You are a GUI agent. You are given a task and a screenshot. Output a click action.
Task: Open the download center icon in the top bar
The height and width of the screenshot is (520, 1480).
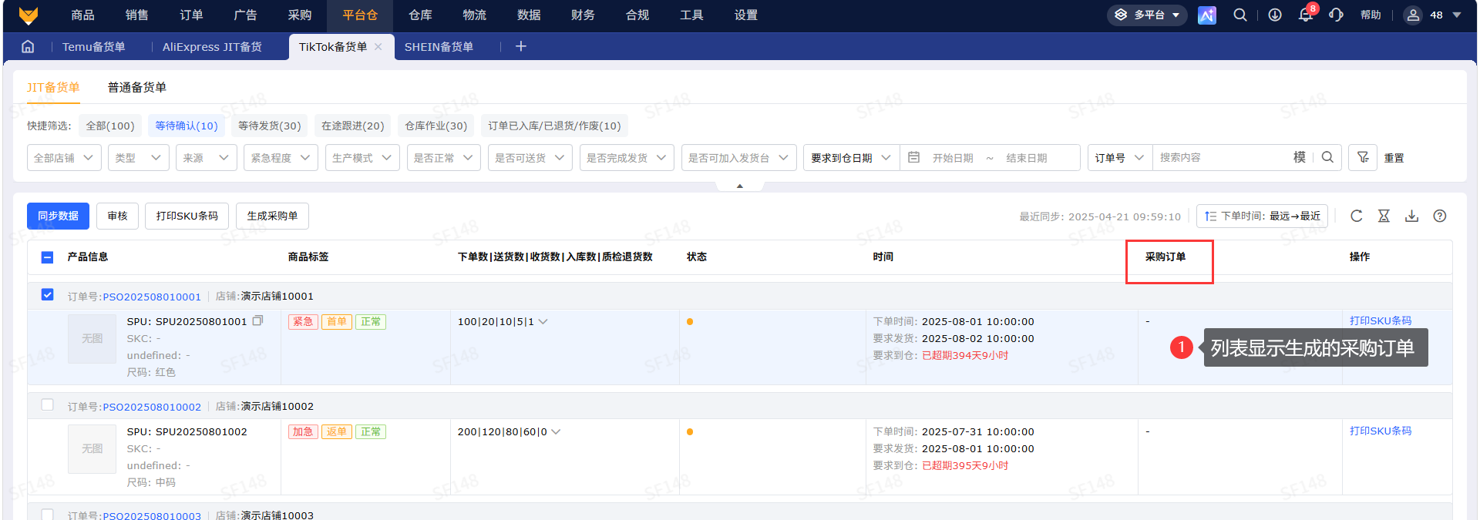(x=1275, y=15)
